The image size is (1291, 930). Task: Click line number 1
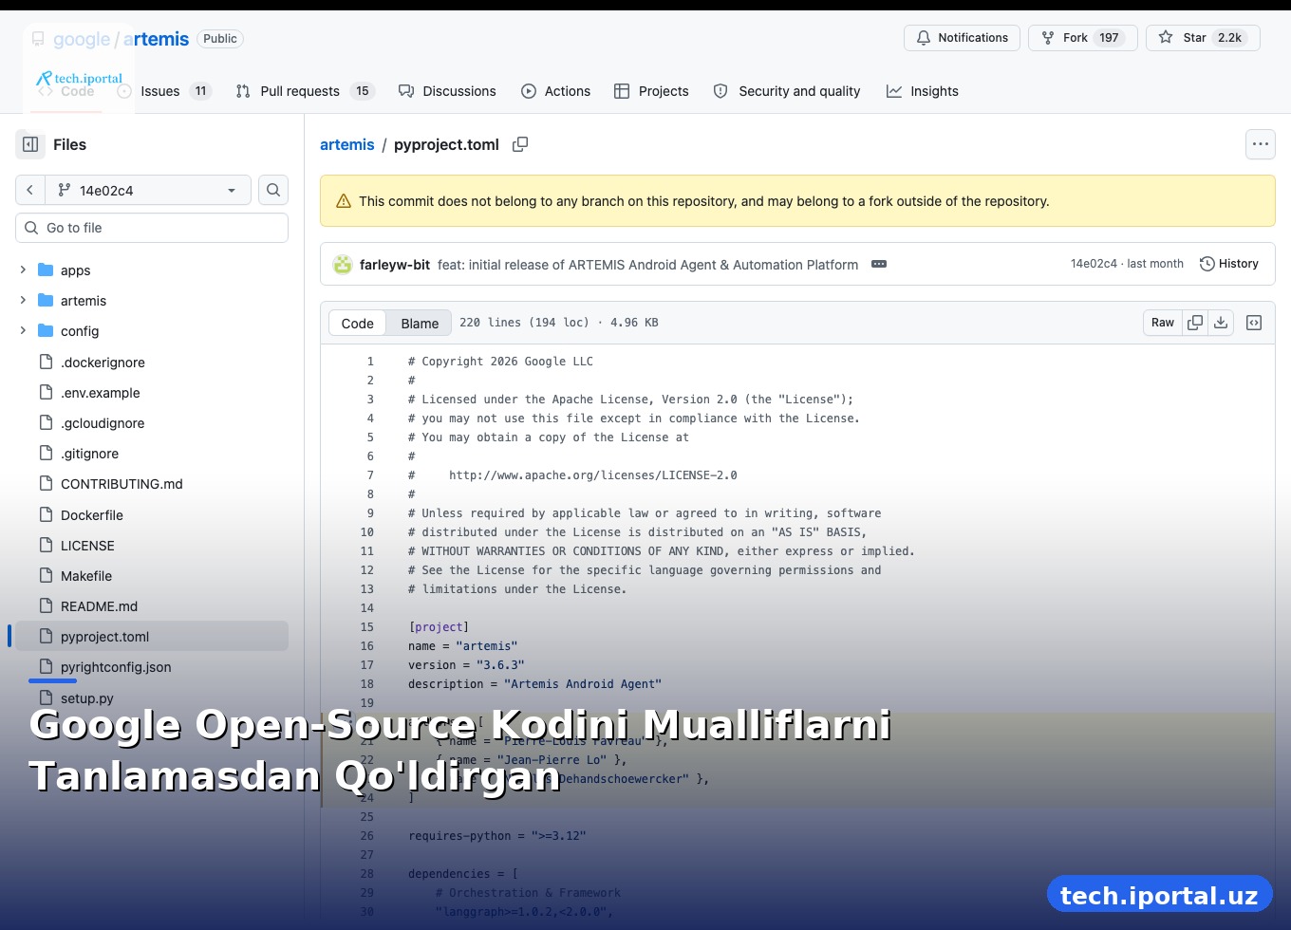coord(370,362)
